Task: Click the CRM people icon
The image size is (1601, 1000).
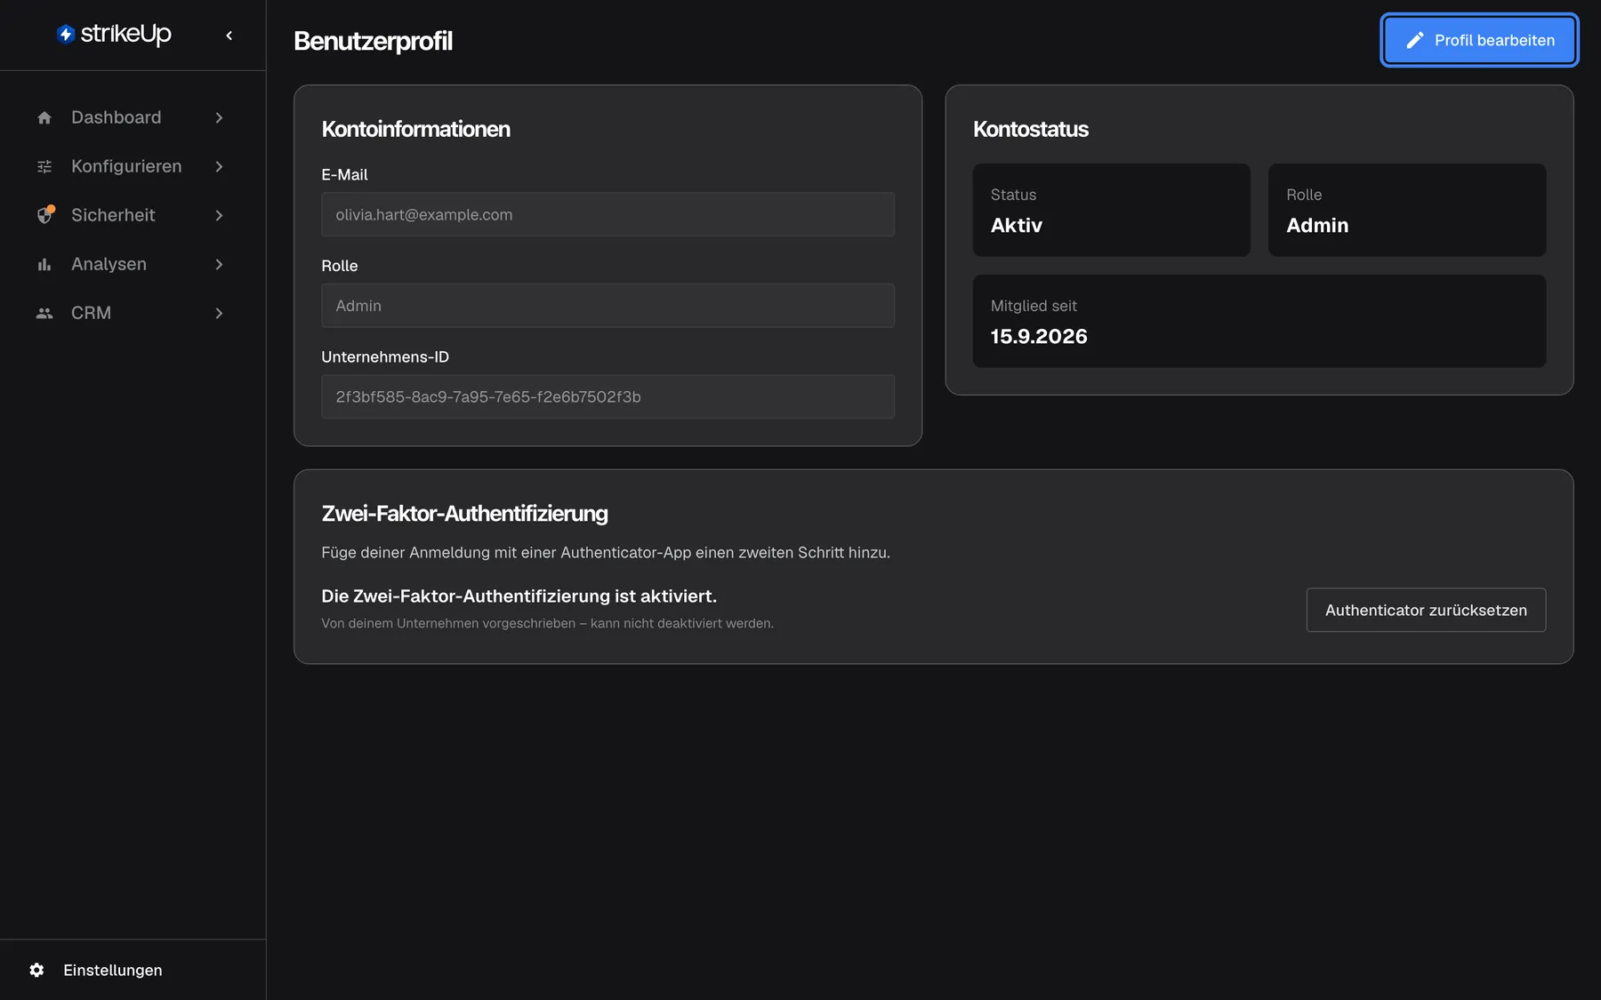Action: pos(44,313)
